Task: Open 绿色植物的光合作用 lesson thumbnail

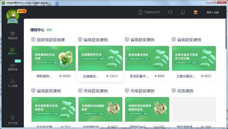Action: [x=54, y=58]
